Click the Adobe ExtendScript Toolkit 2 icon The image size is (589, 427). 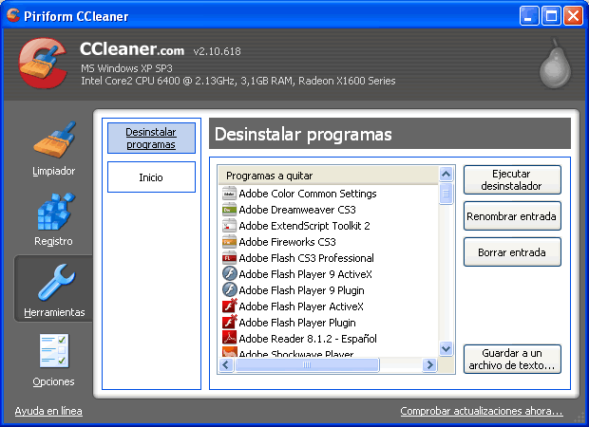229,226
